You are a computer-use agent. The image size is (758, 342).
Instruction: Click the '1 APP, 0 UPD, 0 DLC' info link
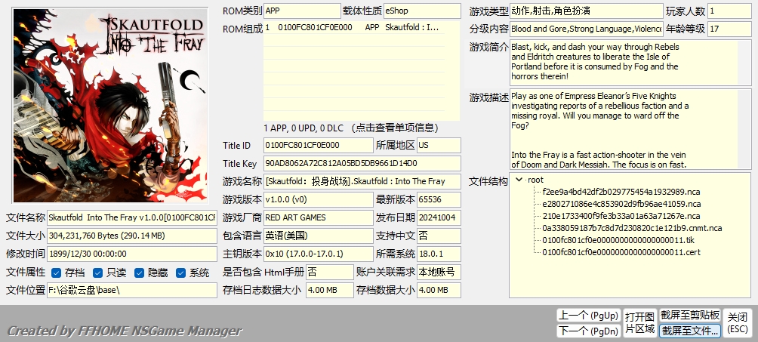click(352, 128)
